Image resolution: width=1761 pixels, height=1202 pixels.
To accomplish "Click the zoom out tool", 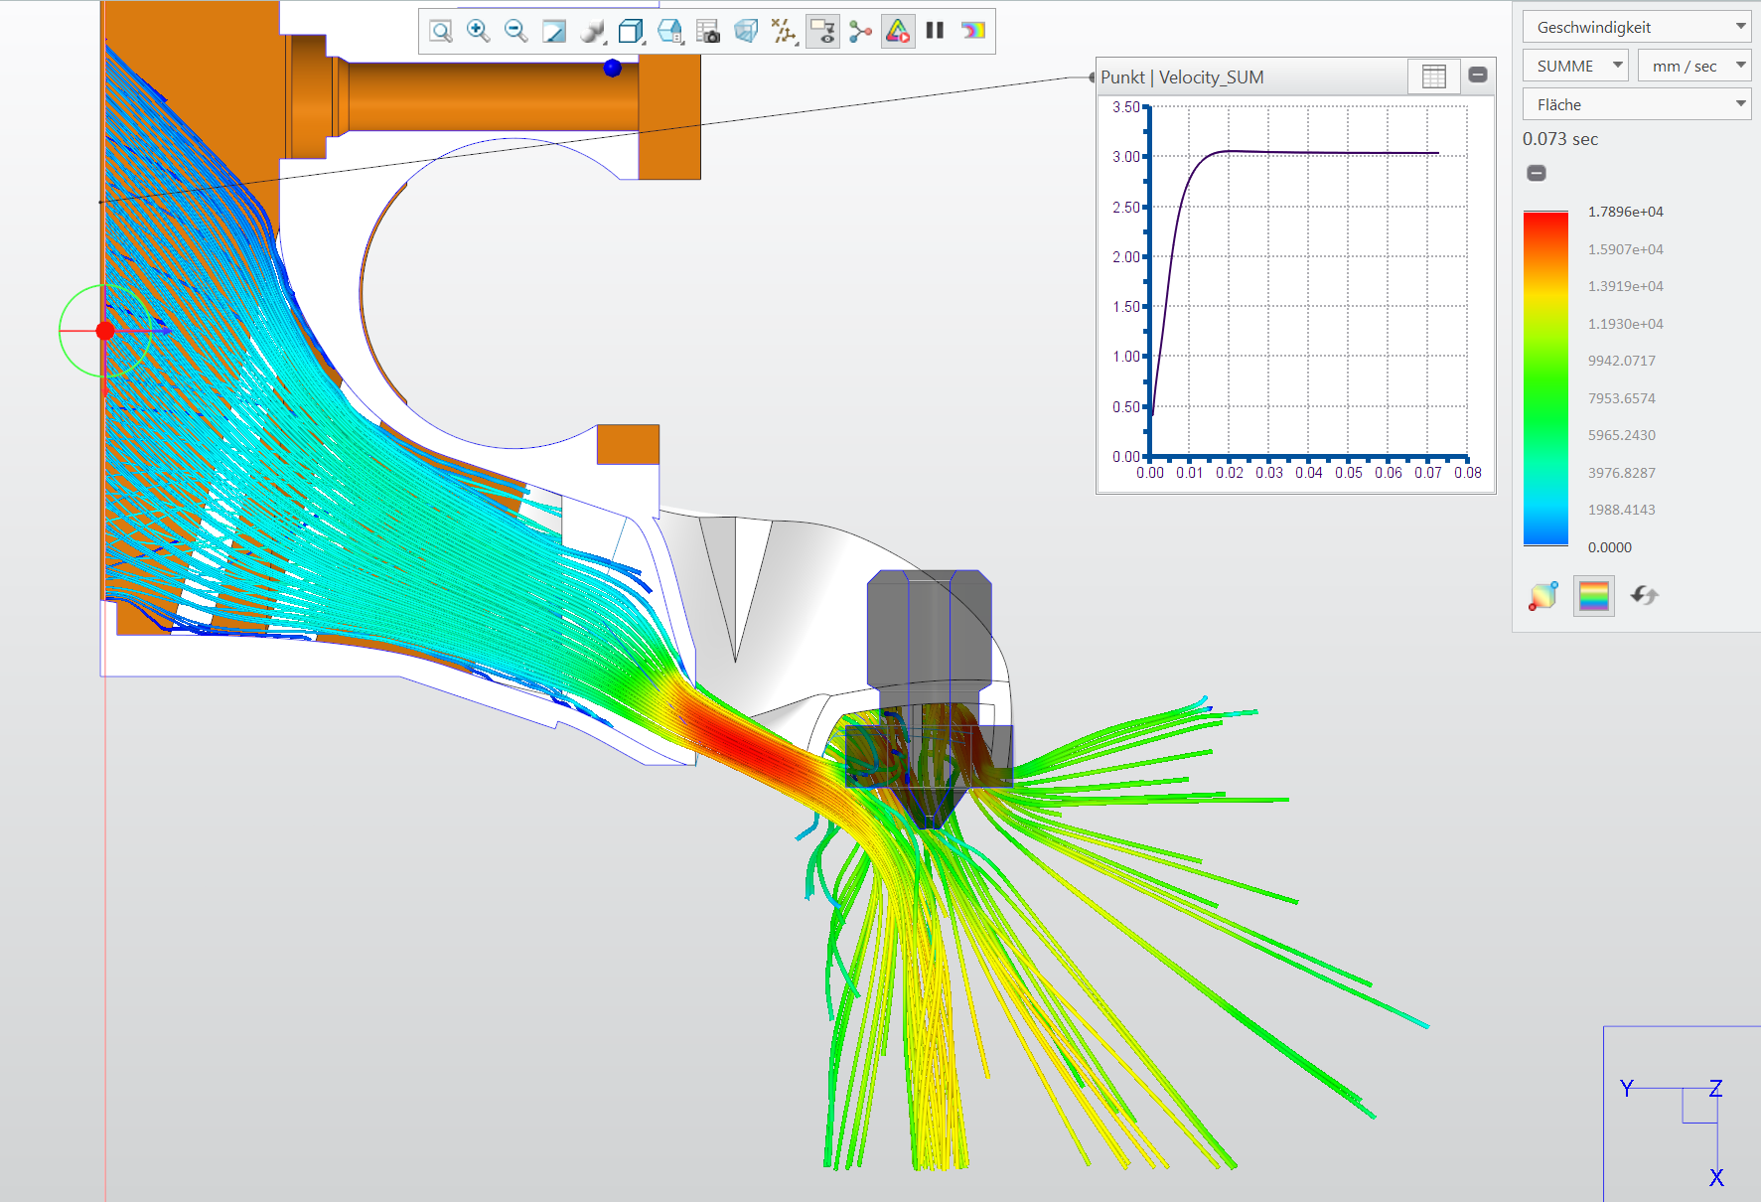I will (x=515, y=31).
